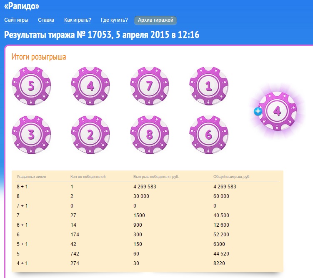This screenshot has height=278, width=313.
Task: Click the purple chip with number 7
Action: coord(150,86)
